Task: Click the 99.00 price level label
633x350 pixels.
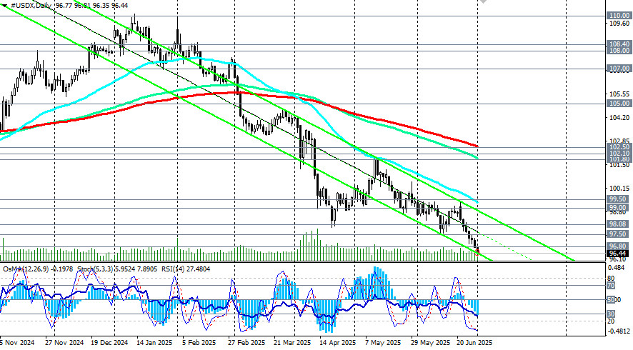Action: (618, 207)
